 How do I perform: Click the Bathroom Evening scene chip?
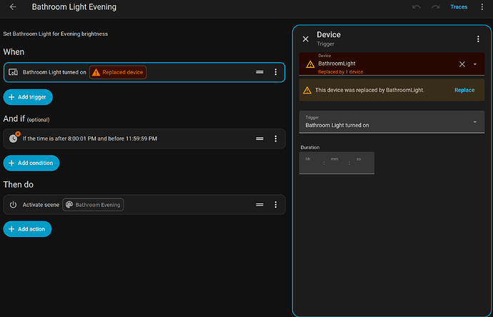coord(93,205)
